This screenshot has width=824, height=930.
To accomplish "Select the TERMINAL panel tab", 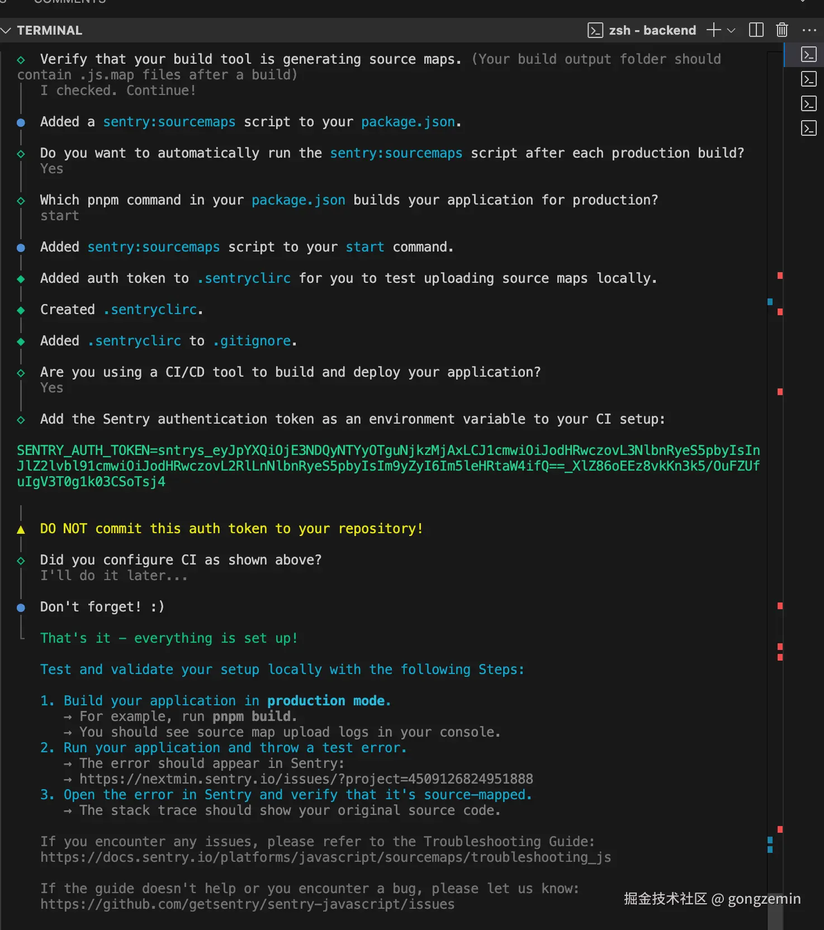I will point(50,30).
